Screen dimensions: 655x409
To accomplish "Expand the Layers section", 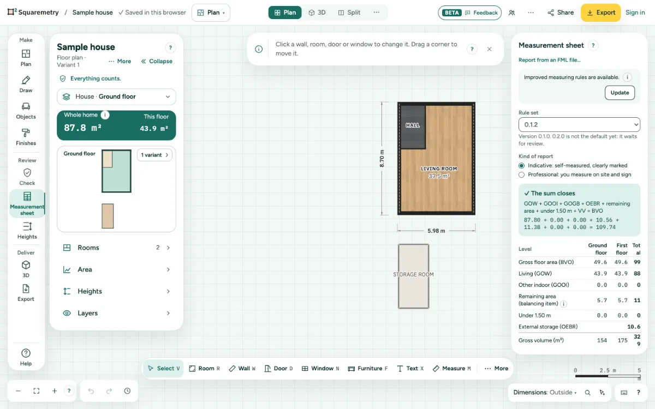I will click(116, 313).
